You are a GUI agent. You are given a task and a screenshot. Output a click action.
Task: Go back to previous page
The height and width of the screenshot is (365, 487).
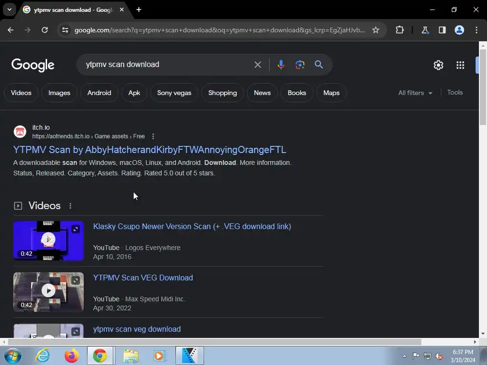point(10,30)
